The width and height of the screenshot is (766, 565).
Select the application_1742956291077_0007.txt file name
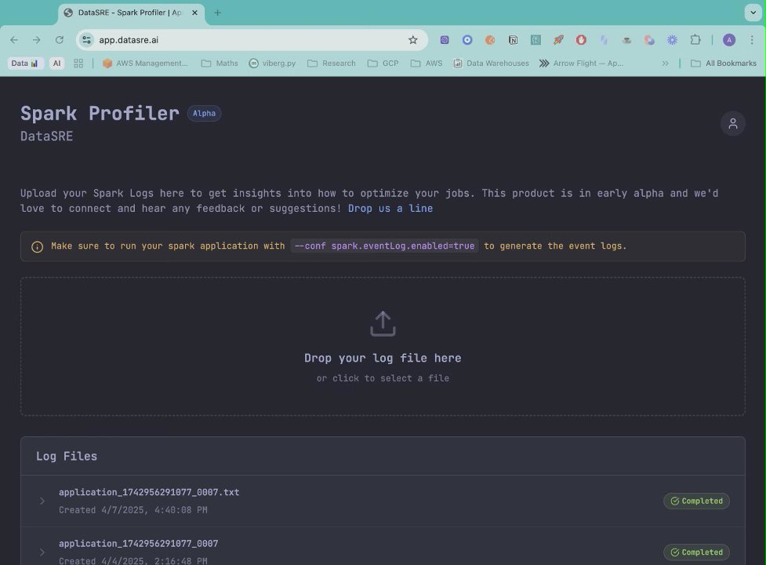[149, 492]
